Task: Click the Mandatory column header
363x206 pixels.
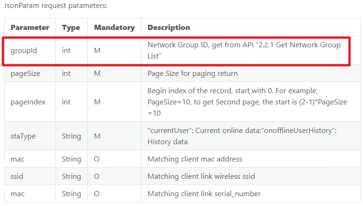Action: (x=114, y=28)
